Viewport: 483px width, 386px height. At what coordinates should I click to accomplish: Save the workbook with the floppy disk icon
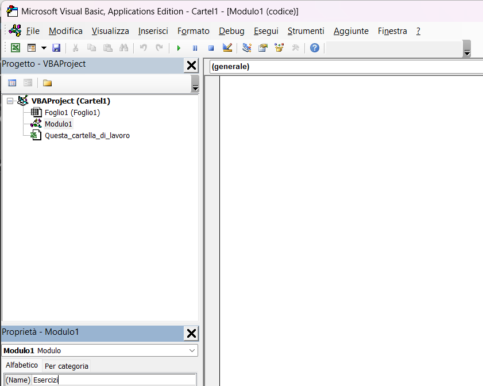[56, 48]
